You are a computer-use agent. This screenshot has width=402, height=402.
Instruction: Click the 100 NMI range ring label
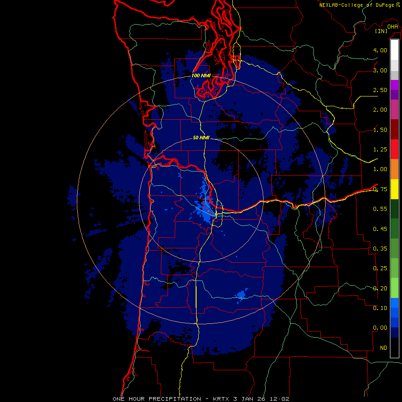coord(201,75)
